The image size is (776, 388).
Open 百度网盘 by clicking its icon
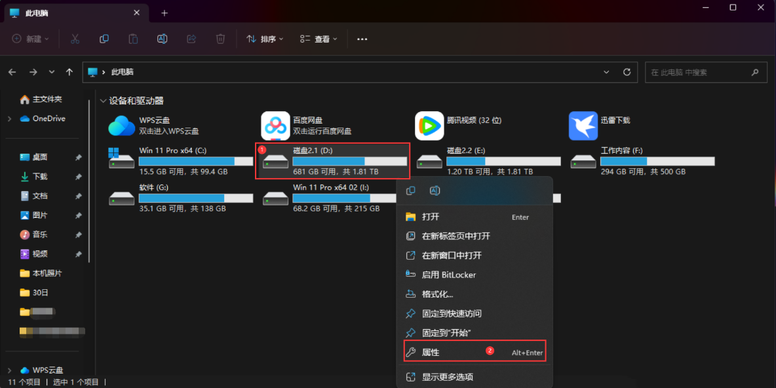275,126
